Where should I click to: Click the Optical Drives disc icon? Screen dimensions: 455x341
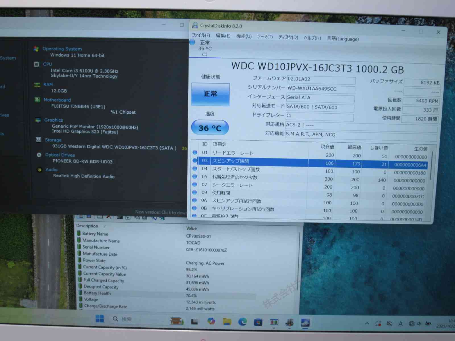[x=39, y=155]
